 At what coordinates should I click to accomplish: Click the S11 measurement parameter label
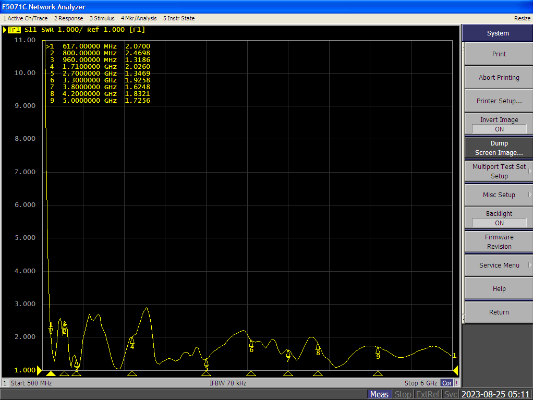click(x=31, y=30)
